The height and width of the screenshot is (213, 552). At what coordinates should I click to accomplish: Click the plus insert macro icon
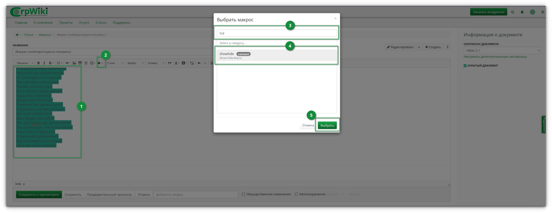pos(99,63)
